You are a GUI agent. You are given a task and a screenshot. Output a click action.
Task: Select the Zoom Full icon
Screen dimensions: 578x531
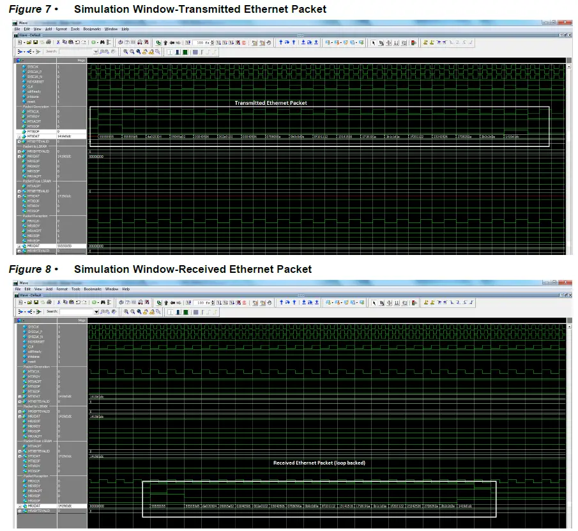click(x=138, y=52)
